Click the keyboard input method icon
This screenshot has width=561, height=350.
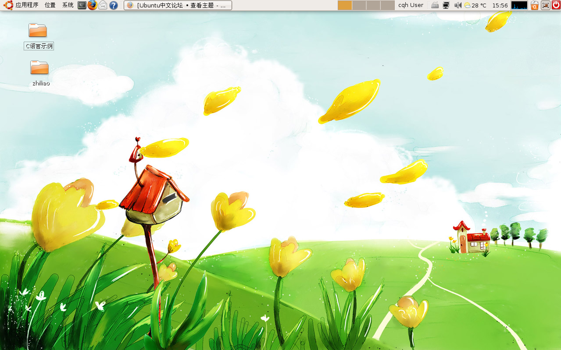pyautogui.click(x=435, y=5)
